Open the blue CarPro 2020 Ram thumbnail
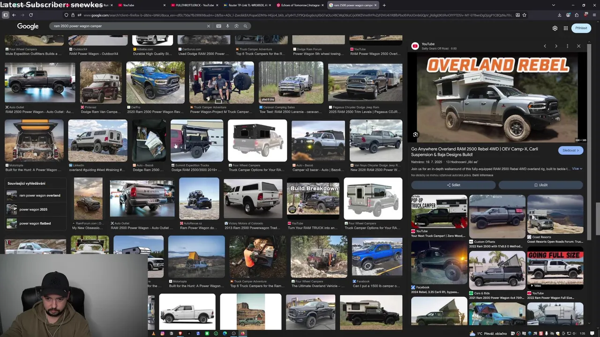Viewport: 600px width, 337px height. point(156,82)
